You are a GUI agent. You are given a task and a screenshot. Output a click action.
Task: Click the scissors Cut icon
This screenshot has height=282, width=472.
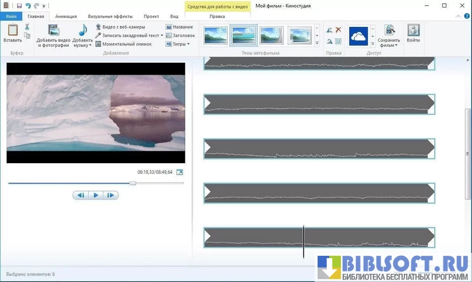pyautogui.click(x=27, y=27)
